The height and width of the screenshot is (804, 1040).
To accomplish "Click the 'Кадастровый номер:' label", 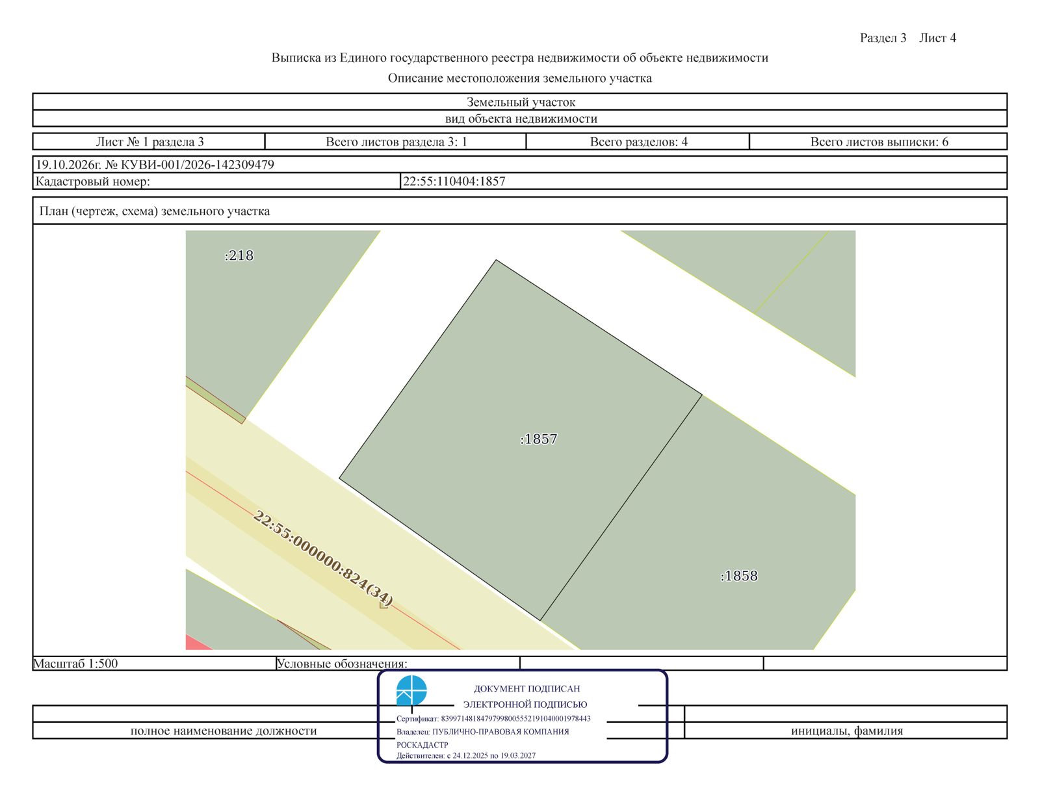I will [x=93, y=181].
